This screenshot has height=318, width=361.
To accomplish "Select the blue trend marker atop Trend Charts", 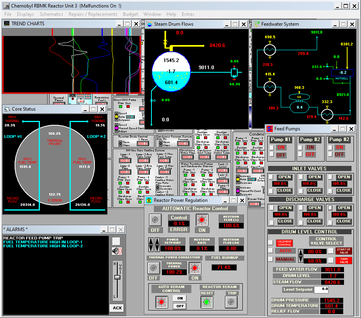I will (102, 32).
